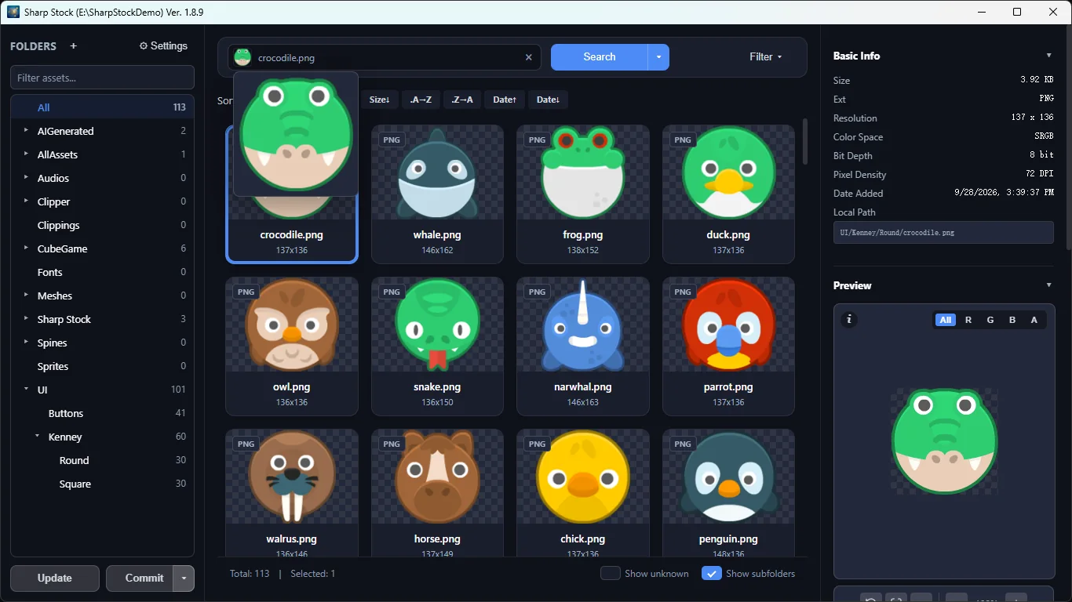Sort assets by Date descending
Image resolution: width=1072 pixels, height=602 pixels.
click(x=548, y=100)
